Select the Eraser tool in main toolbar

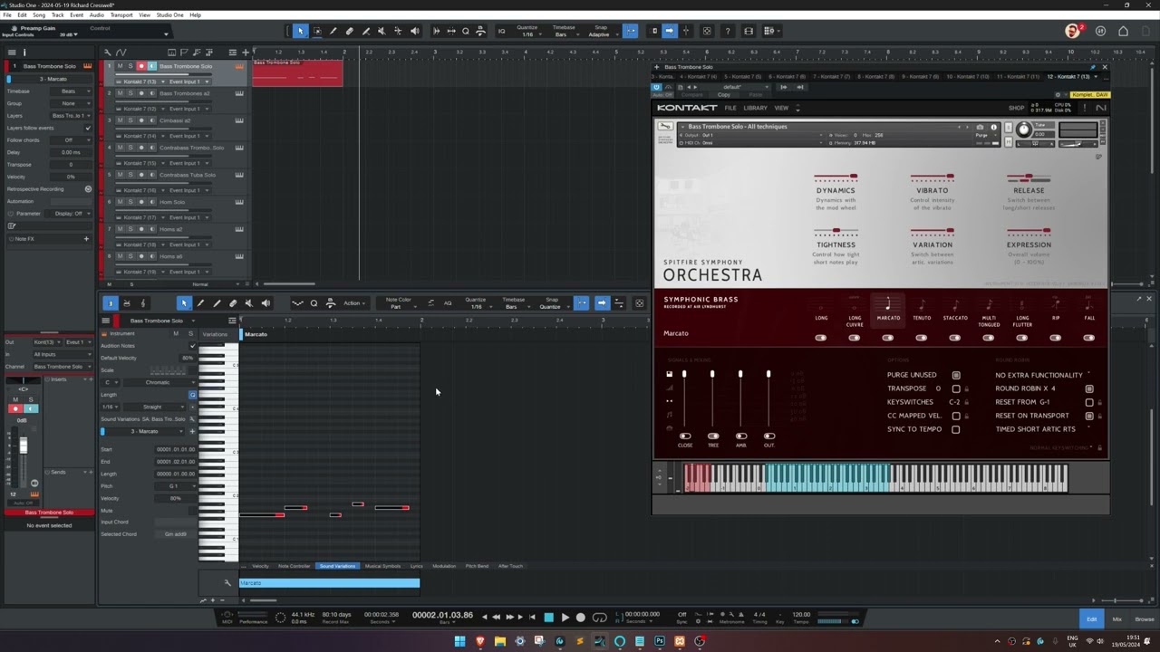coord(349,31)
